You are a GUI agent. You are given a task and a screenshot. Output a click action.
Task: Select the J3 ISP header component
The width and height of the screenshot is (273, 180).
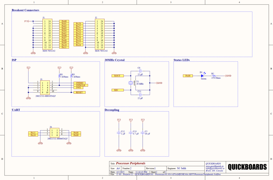pos(45,87)
